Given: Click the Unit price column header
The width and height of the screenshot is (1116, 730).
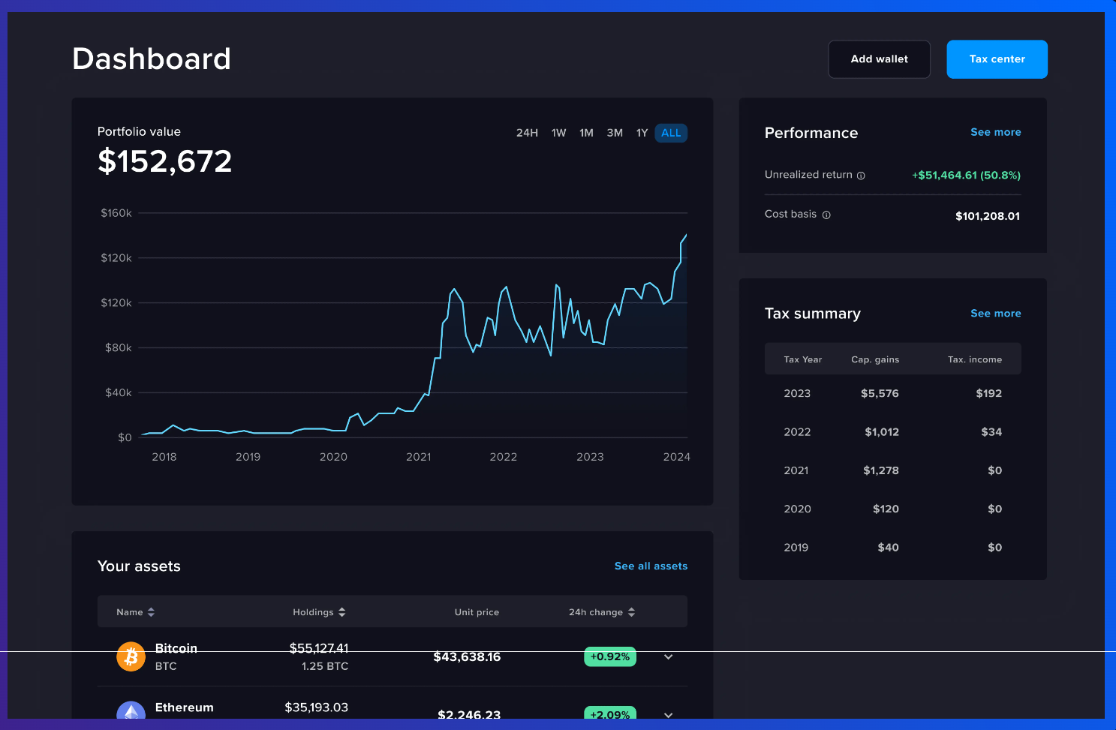Looking at the screenshot, I should tap(477, 612).
